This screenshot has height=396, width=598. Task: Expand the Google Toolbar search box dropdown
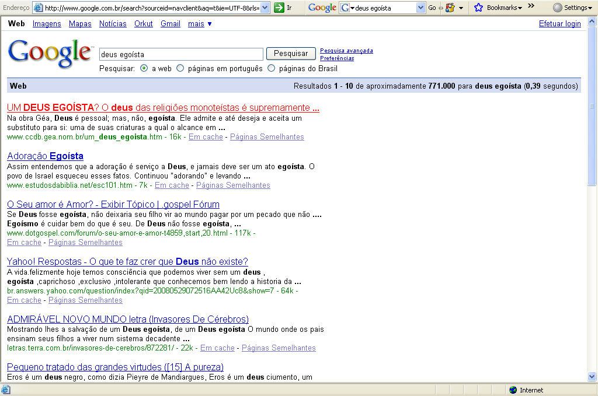(420, 8)
